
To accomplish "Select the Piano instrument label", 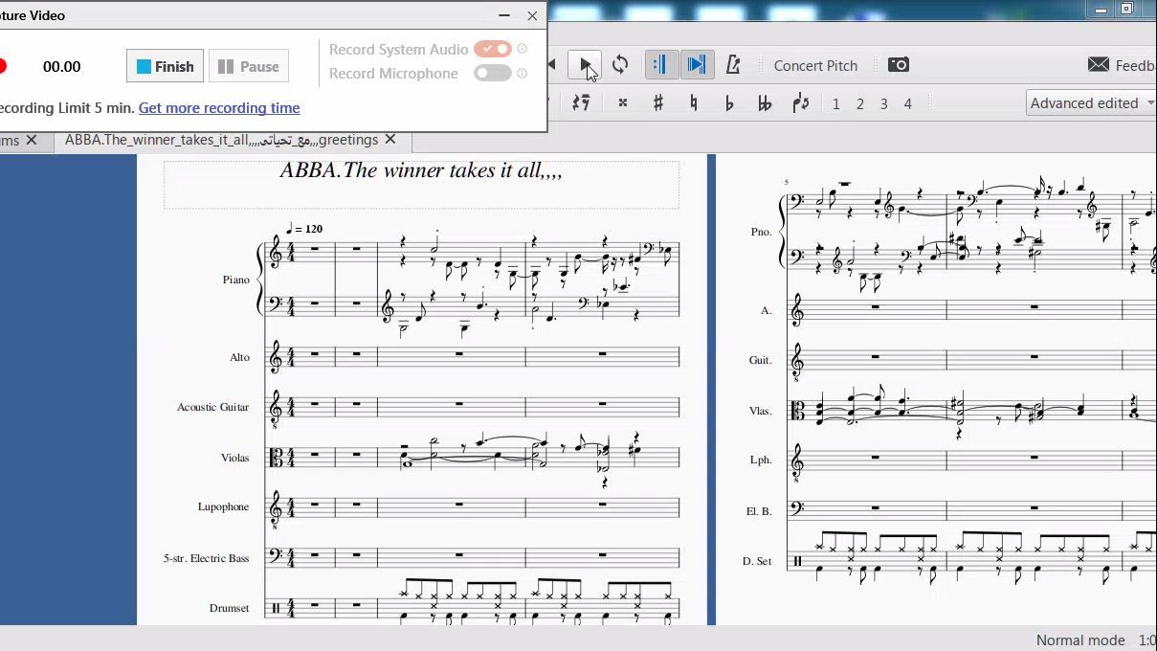I will point(235,280).
